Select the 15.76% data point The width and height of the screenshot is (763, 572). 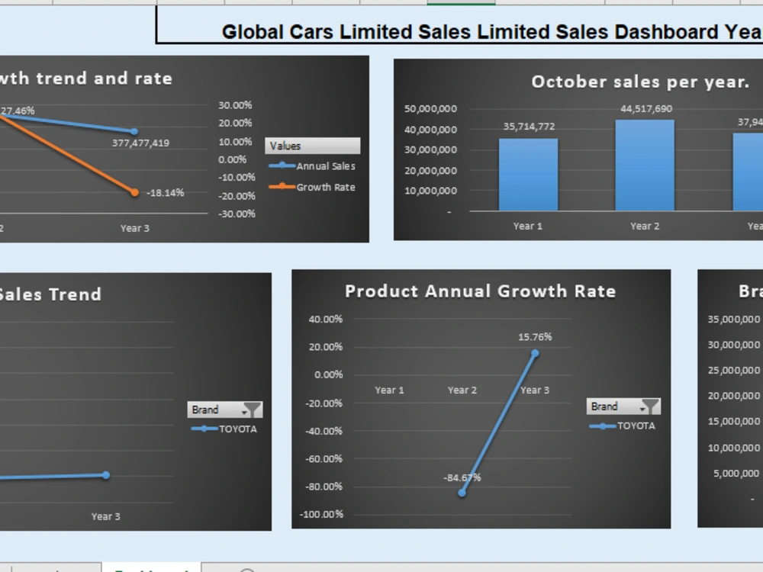pos(534,352)
